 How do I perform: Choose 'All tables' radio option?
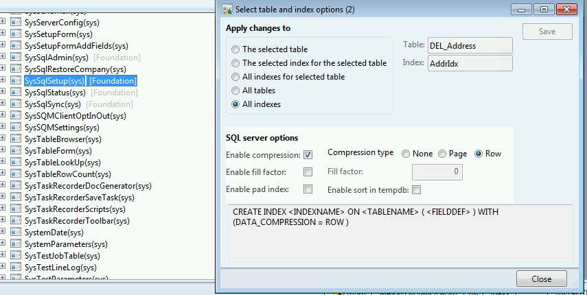click(236, 91)
